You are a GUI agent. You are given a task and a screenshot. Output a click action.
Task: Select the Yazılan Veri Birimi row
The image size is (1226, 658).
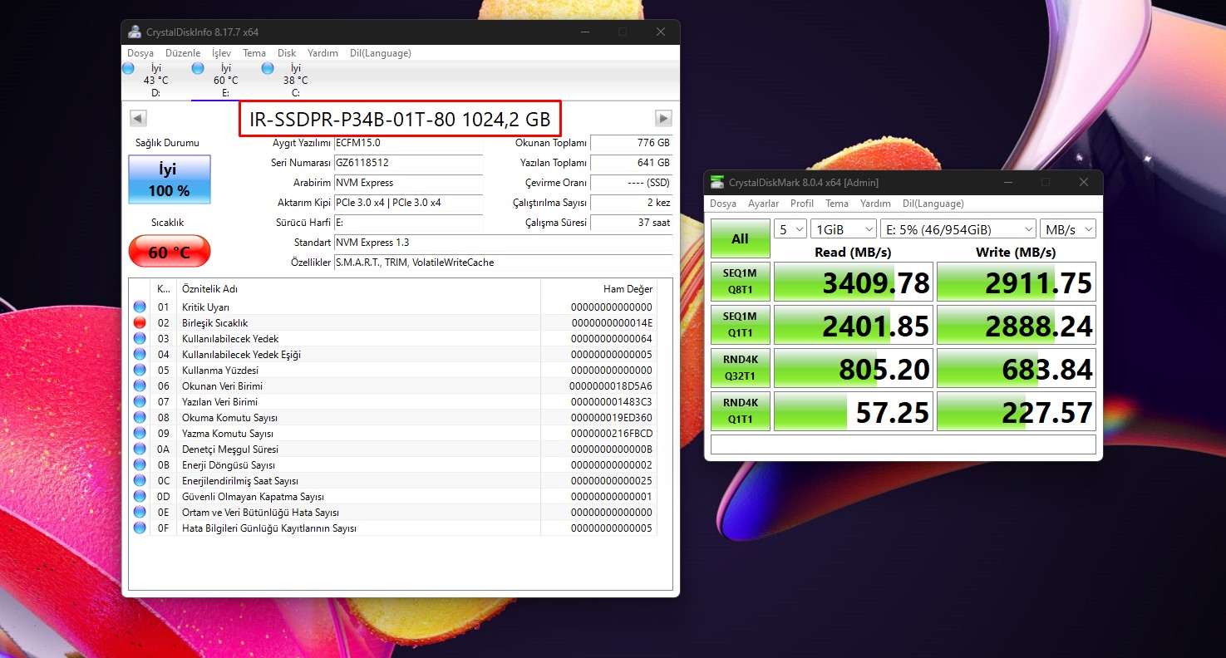392,402
